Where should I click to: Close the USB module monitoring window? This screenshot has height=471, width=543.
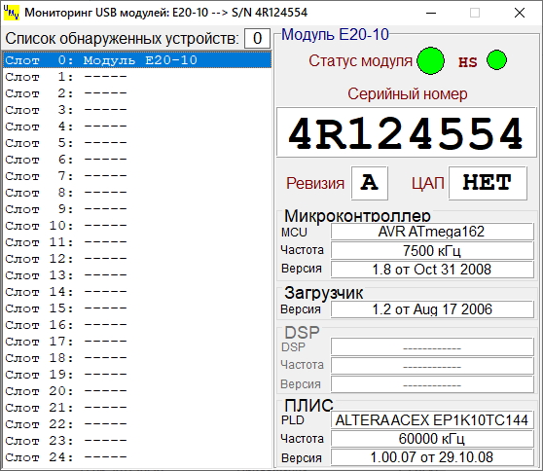coord(520,14)
